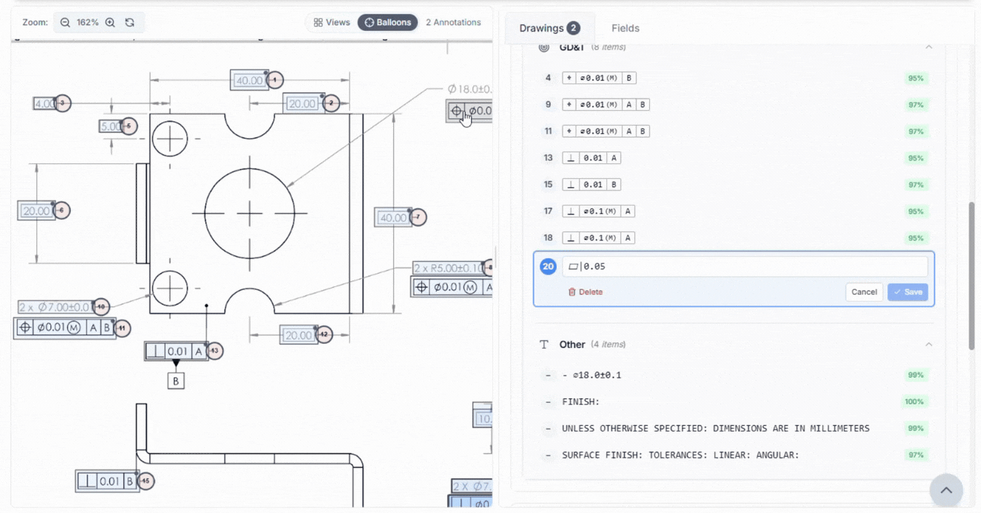Zoom out with the magnifier minus icon
The width and height of the screenshot is (981, 513).
tap(65, 22)
